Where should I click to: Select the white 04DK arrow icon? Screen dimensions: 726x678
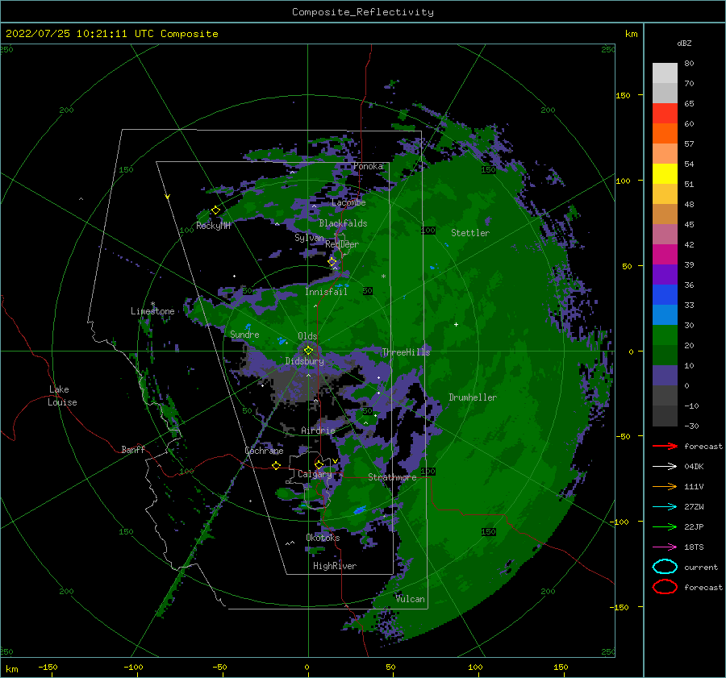(x=665, y=467)
